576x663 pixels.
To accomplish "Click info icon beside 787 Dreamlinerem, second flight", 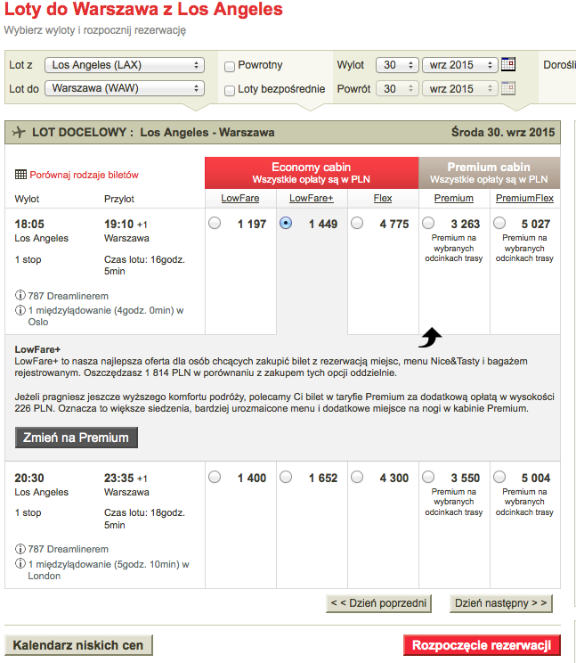I will point(20,549).
